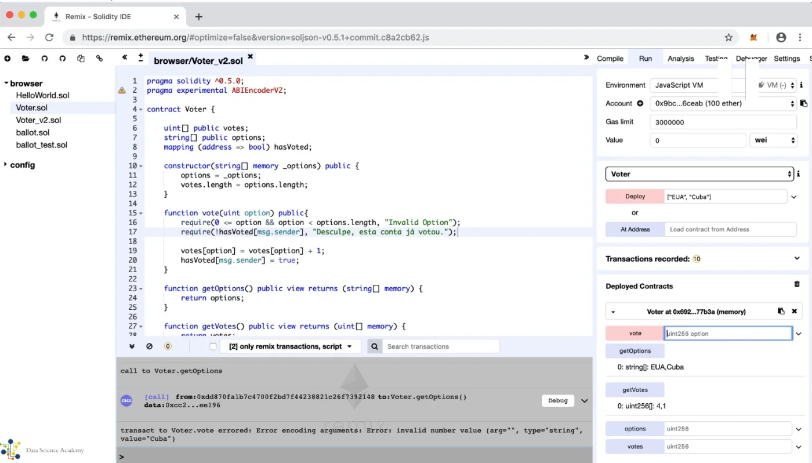
Task: Open the wei unit dropdown
Action: click(x=774, y=140)
